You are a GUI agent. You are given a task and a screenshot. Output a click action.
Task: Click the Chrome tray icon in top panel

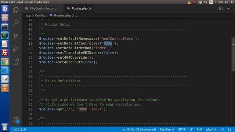[x=200, y=2]
